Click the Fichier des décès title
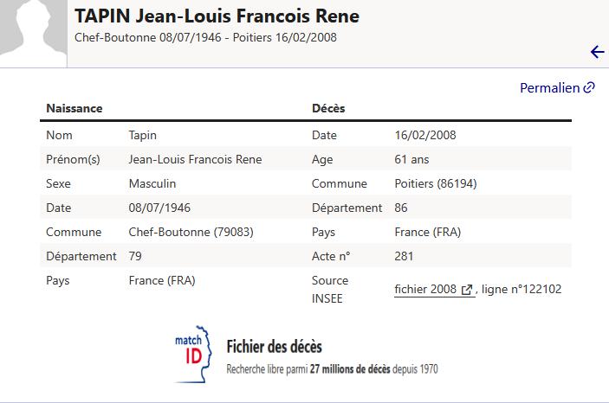The height and width of the screenshot is (403, 609). click(x=274, y=347)
